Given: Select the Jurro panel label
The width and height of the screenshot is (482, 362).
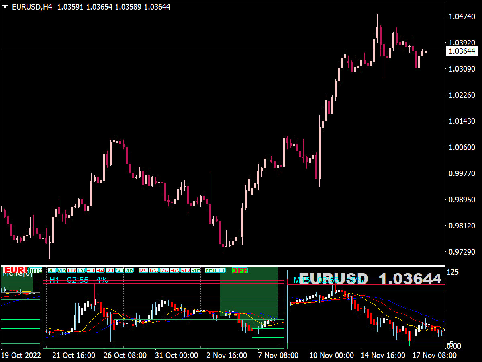Looking at the screenshot, I should [35, 270].
